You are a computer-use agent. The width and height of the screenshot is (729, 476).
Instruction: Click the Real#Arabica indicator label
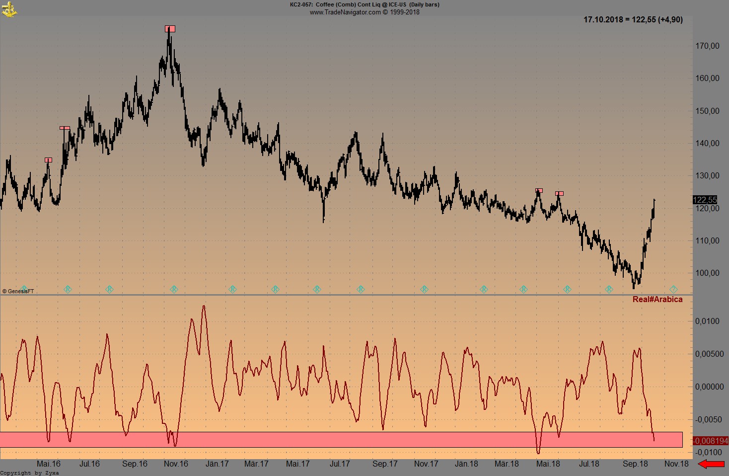coord(657,300)
